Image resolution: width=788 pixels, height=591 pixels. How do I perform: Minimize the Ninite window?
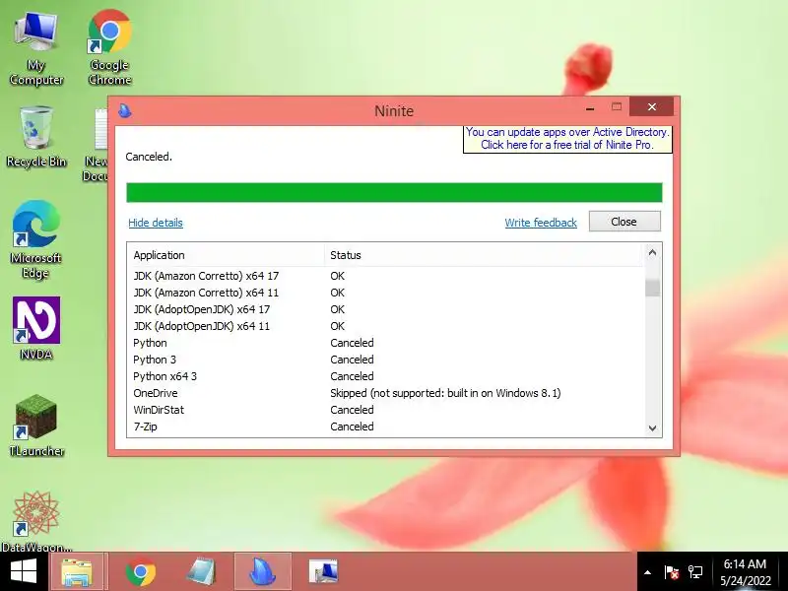[x=590, y=108]
